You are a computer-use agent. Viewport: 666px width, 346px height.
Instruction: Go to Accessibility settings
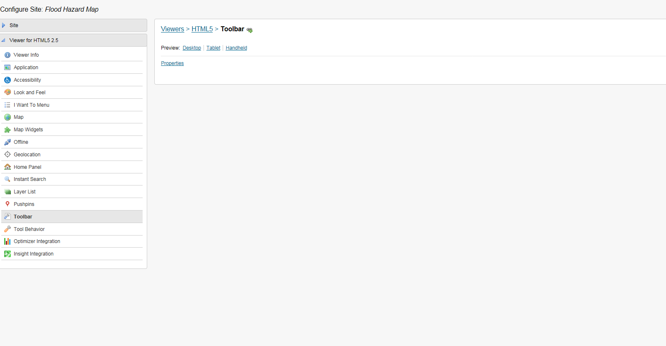pyautogui.click(x=72, y=80)
